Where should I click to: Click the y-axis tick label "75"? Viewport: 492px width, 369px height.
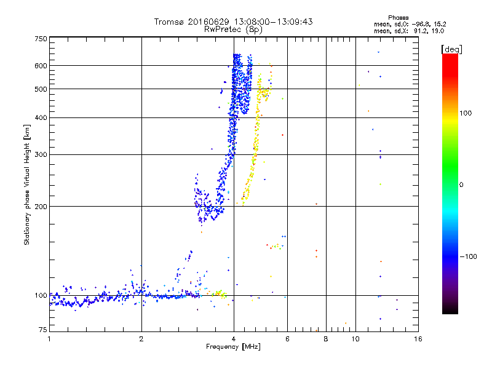click(x=42, y=330)
